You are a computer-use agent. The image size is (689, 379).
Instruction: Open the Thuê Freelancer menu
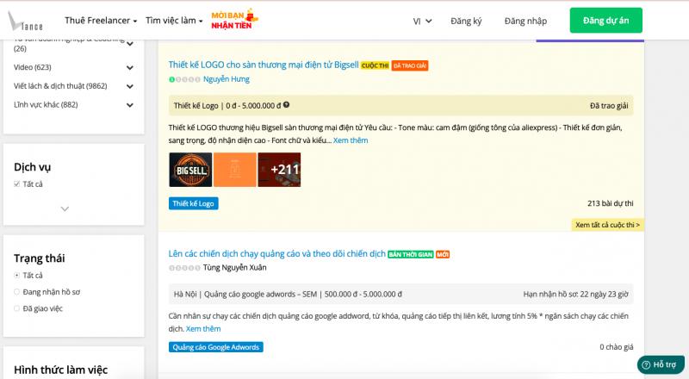(x=101, y=20)
